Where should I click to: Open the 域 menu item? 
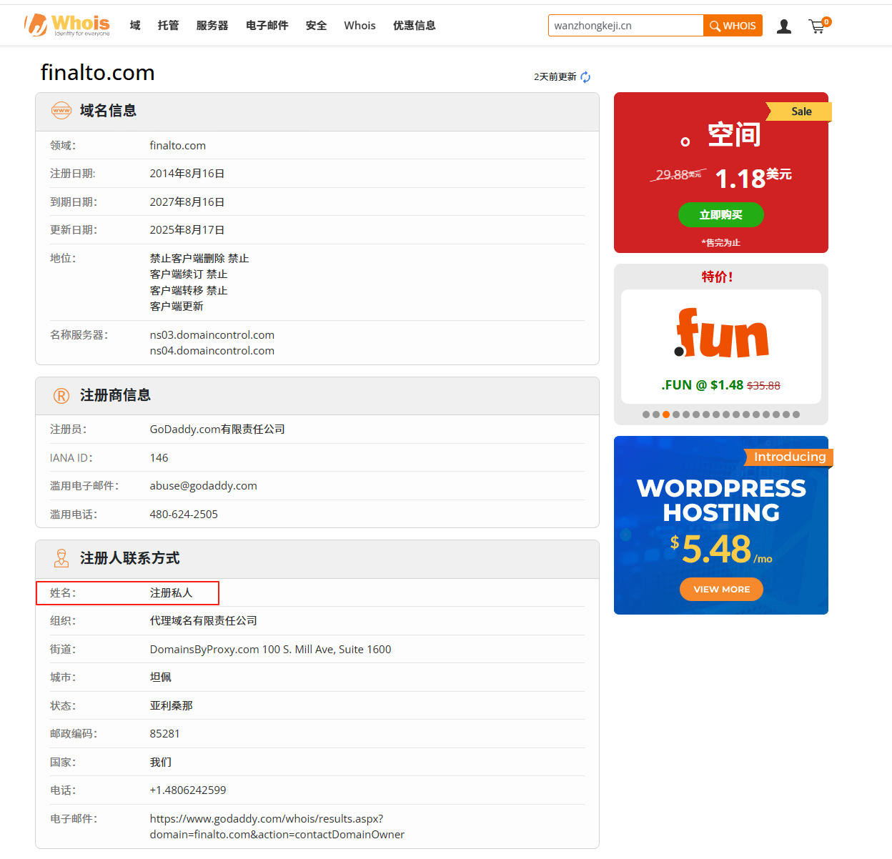pos(135,26)
